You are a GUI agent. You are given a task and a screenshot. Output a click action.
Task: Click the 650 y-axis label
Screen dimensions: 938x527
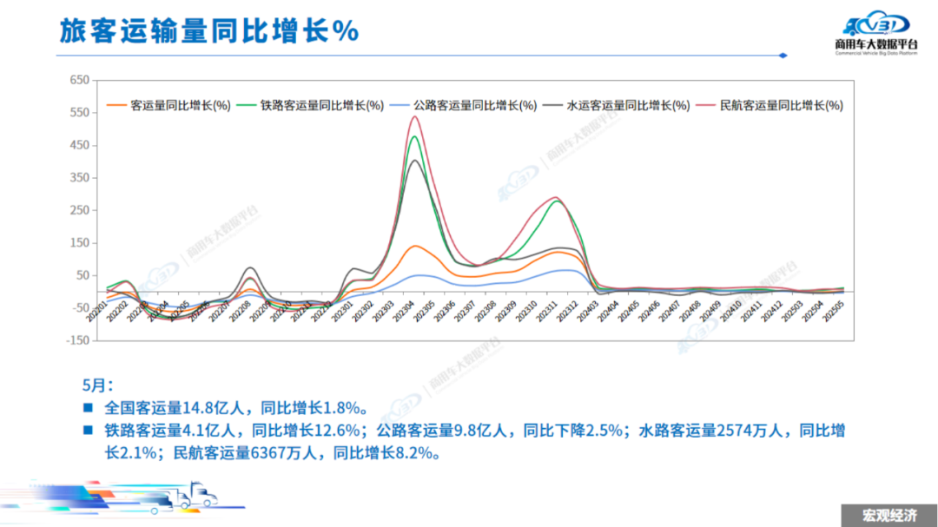coord(80,80)
